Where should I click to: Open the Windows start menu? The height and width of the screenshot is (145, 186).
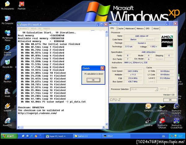click(9, 136)
